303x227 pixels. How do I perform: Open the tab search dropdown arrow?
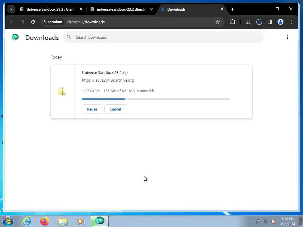click(x=11, y=9)
